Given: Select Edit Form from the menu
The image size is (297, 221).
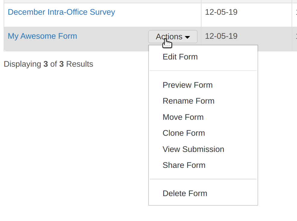Looking at the screenshot, I should point(180,57).
